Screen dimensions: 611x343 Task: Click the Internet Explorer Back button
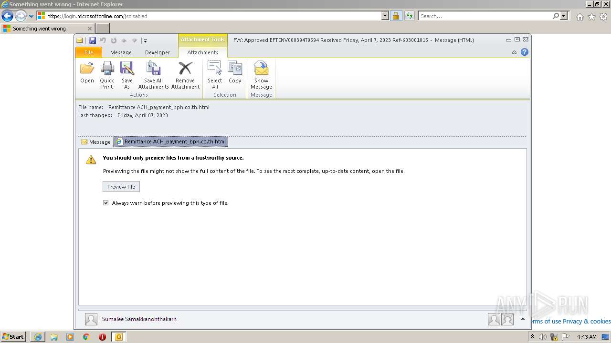pos(7,16)
